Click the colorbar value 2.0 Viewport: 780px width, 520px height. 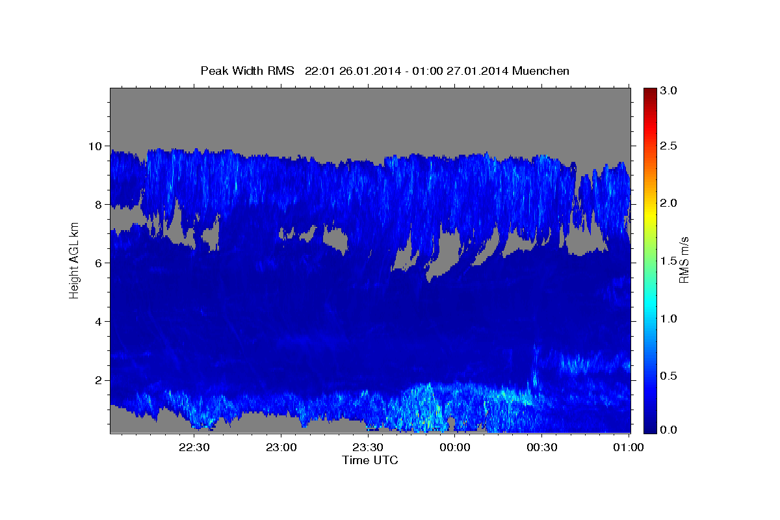669,203
